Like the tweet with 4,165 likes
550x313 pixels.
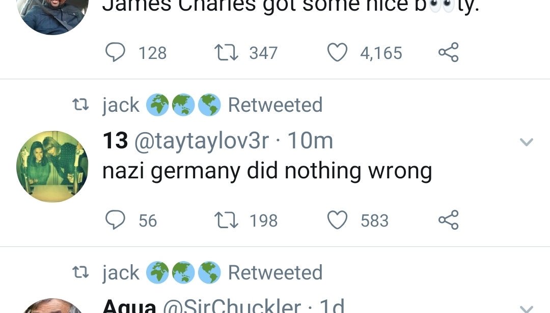click(337, 52)
